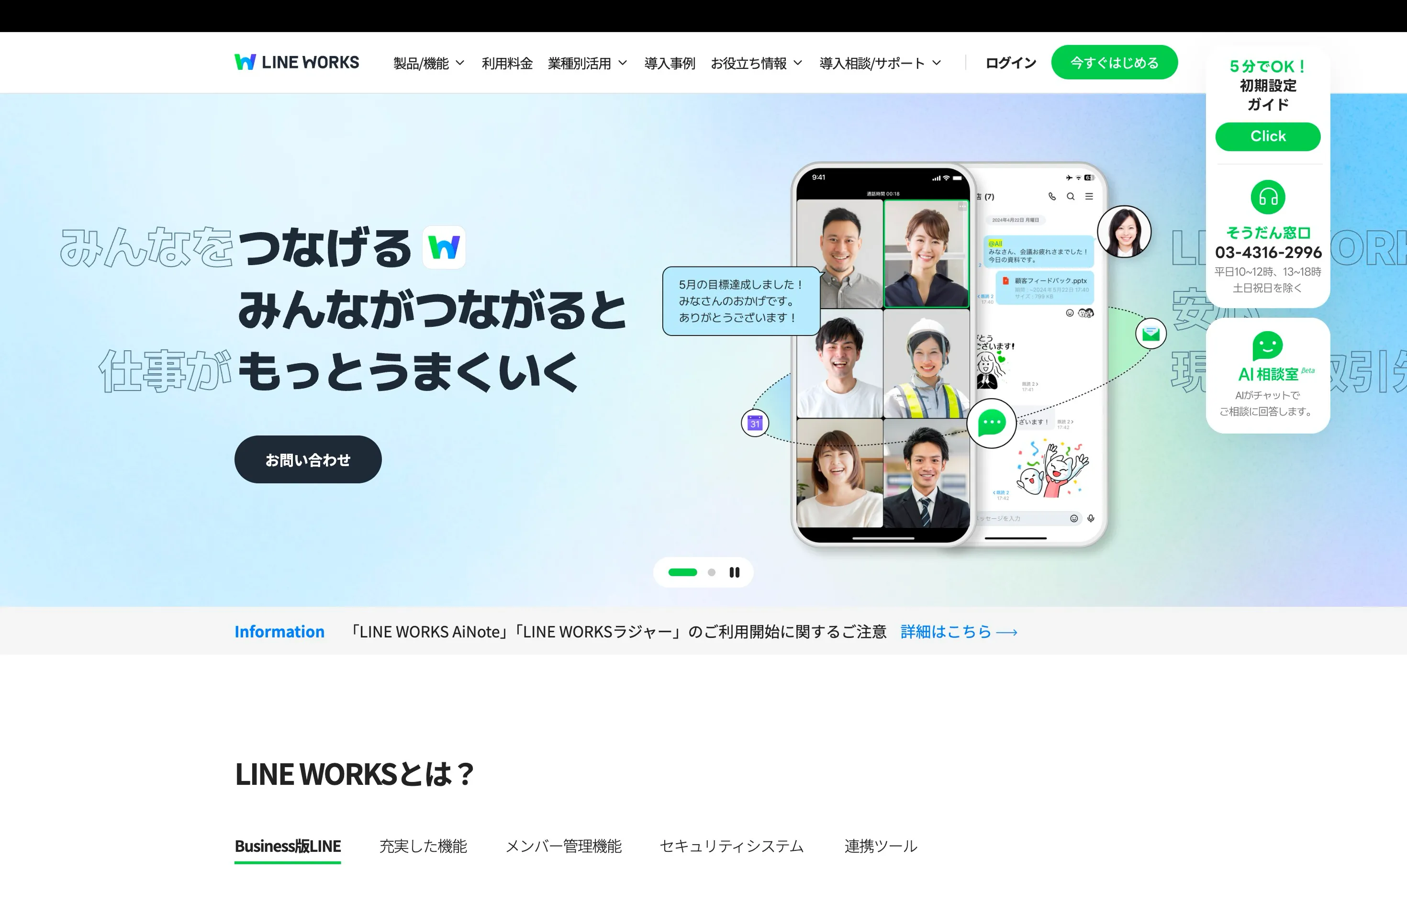Switch to the second carousel slide dot
This screenshot has height=915, width=1407.
point(712,572)
